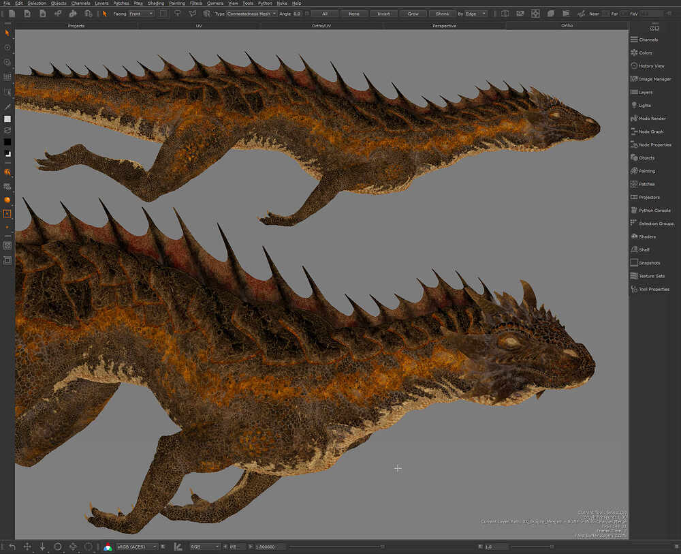The image size is (681, 554).
Task: Show the Node Properties palette
Action: [650, 144]
